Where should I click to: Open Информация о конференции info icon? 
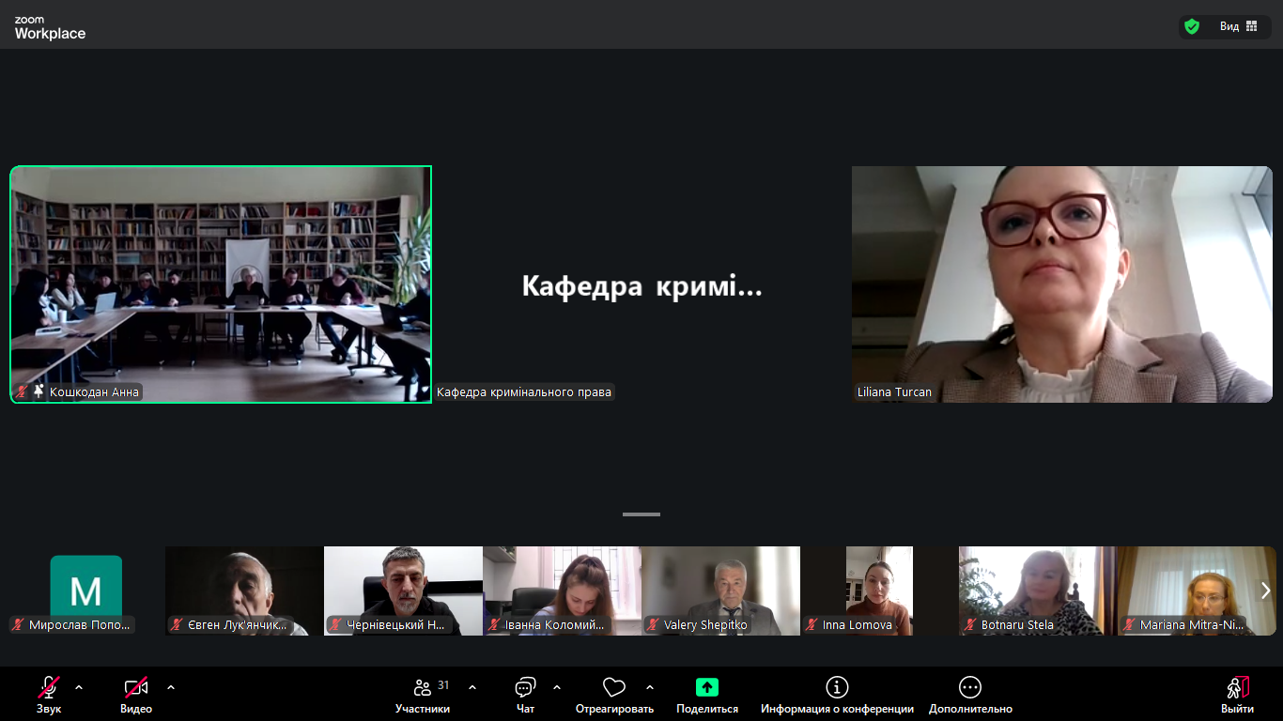pyautogui.click(x=837, y=687)
